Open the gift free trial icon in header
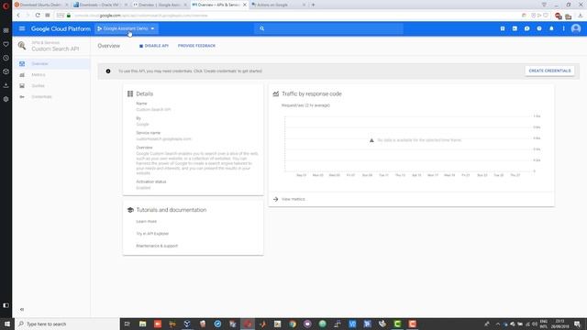This screenshot has height=330, width=587. click(503, 28)
